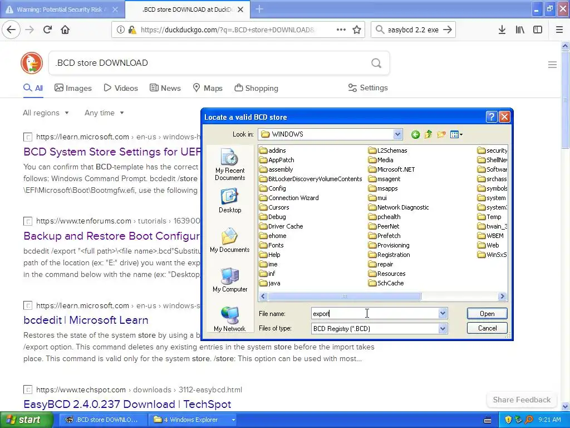Open BCD System Store Settings result
This screenshot has width=570, height=428.
point(111,152)
